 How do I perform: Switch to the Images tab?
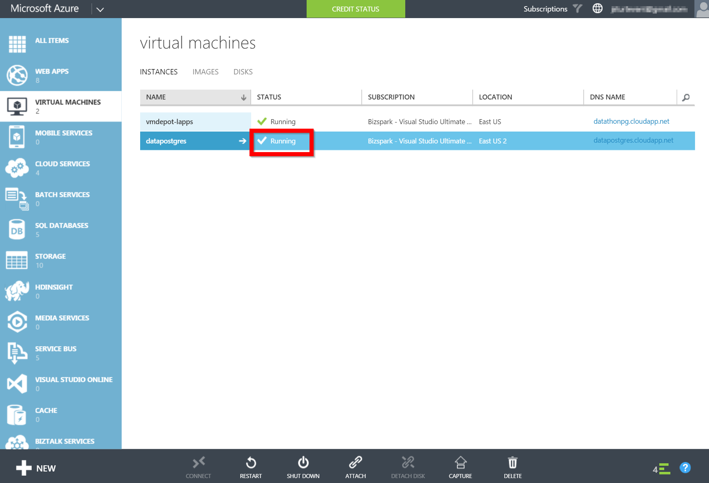206,72
